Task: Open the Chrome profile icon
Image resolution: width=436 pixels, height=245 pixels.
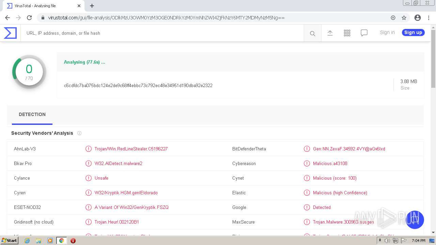Action: tap(418, 18)
